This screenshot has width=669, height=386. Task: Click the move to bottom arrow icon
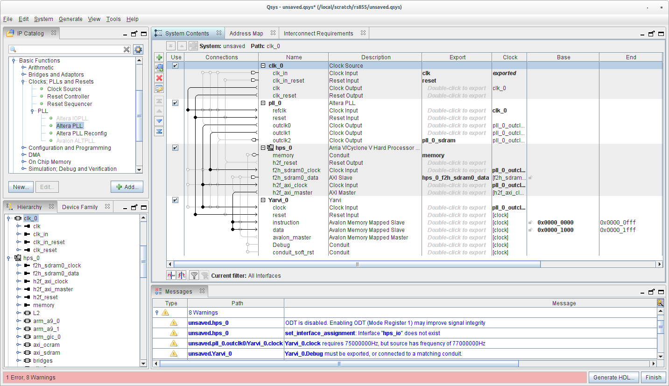tap(159, 131)
